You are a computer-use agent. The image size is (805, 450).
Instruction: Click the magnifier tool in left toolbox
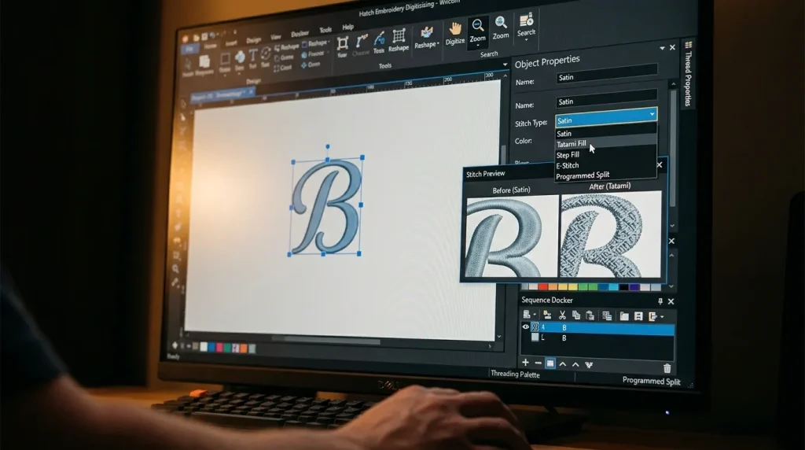point(175,269)
